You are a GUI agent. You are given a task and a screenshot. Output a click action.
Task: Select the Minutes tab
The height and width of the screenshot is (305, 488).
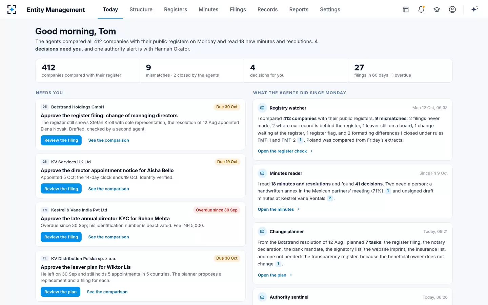pos(208,9)
